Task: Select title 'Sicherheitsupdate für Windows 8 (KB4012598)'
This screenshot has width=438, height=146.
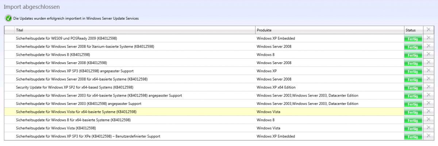Action: pyautogui.click(x=53, y=55)
